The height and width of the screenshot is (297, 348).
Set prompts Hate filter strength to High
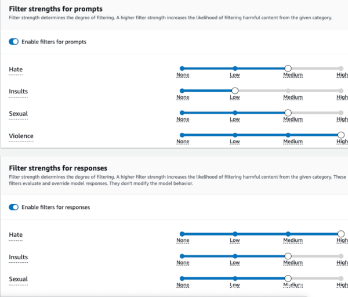click(x=341, y=68)
